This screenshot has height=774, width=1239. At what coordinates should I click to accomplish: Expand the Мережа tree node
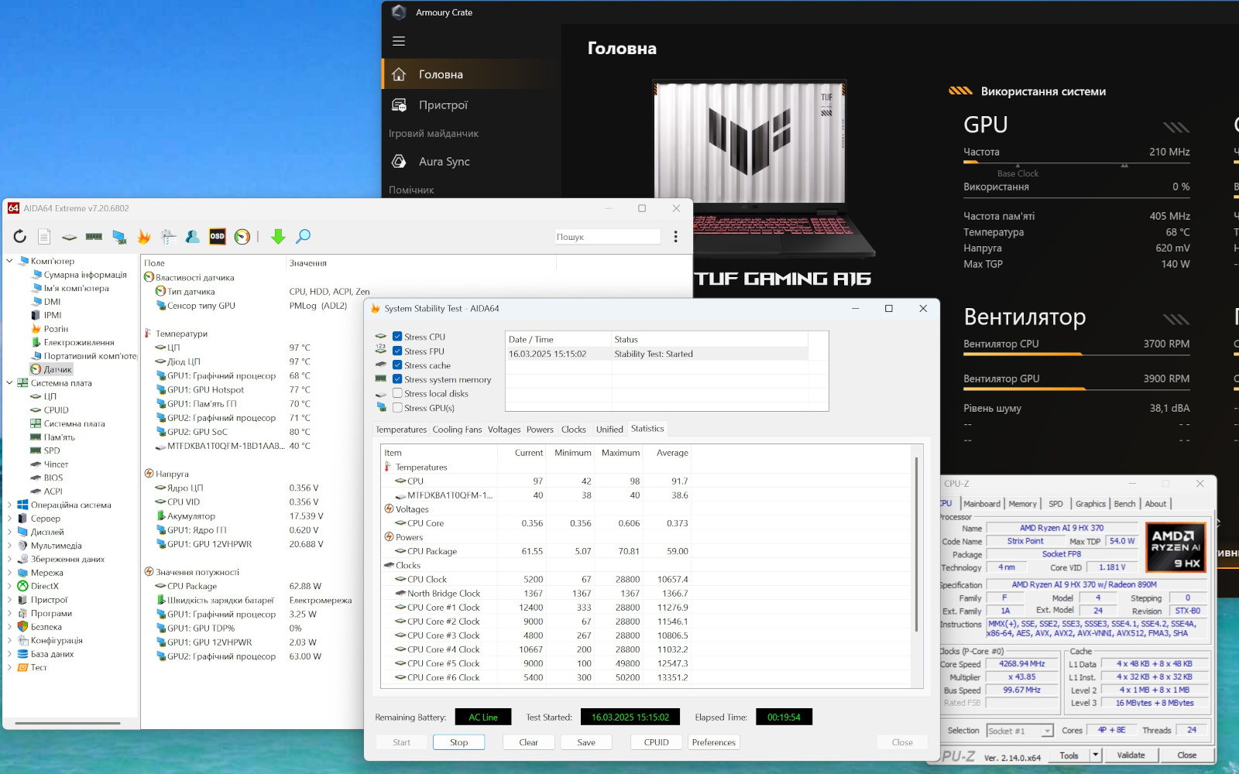10,573
